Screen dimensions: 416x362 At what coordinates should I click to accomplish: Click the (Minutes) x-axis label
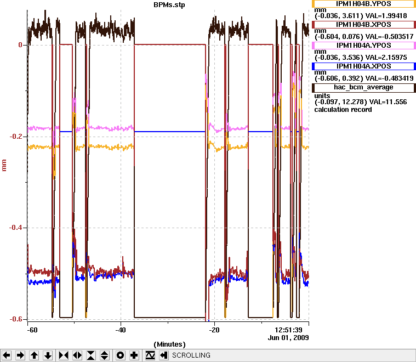(169, 344)
